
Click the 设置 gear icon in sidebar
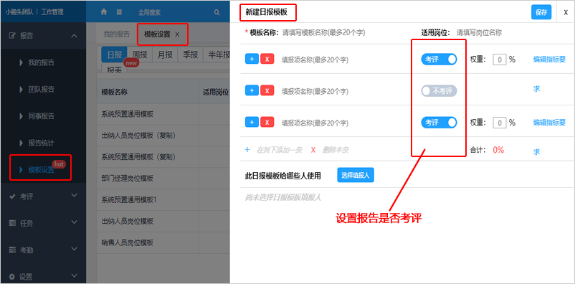12,277
